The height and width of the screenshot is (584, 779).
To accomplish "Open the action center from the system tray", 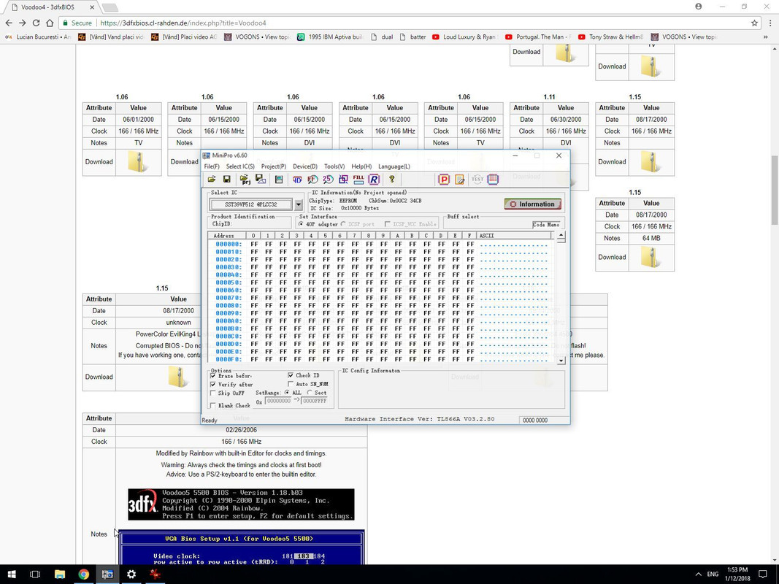I will click(x=763, y=574).
